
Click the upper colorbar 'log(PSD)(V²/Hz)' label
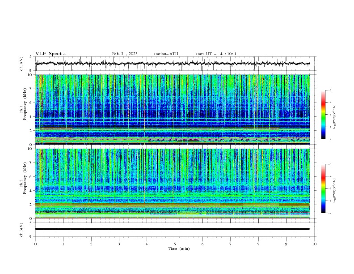pyautogui.click(x=335, y=117)
